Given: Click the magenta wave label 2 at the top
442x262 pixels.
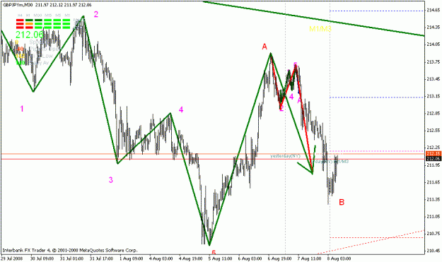Looking at the screenshot, I should coord(96,14).
